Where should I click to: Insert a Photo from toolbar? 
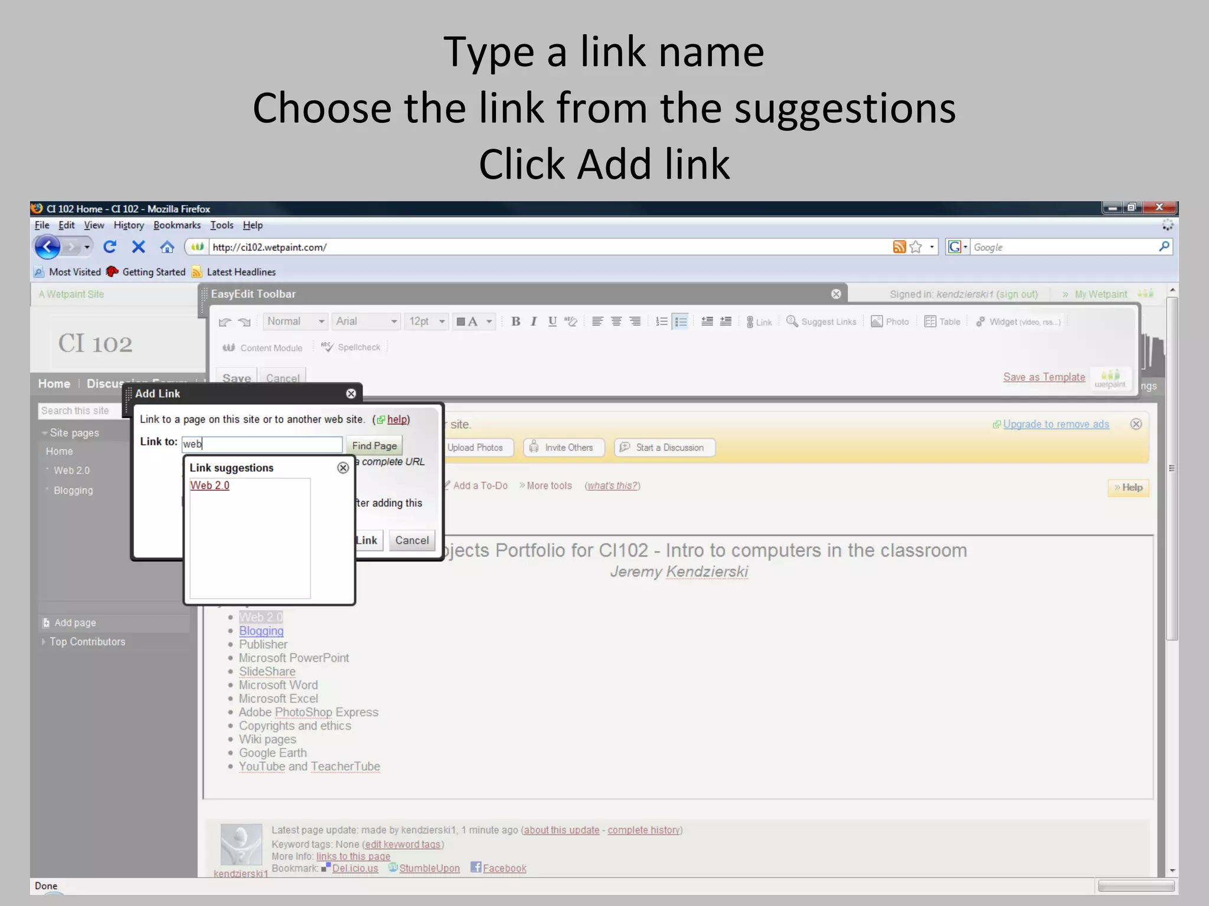[890, 321]
